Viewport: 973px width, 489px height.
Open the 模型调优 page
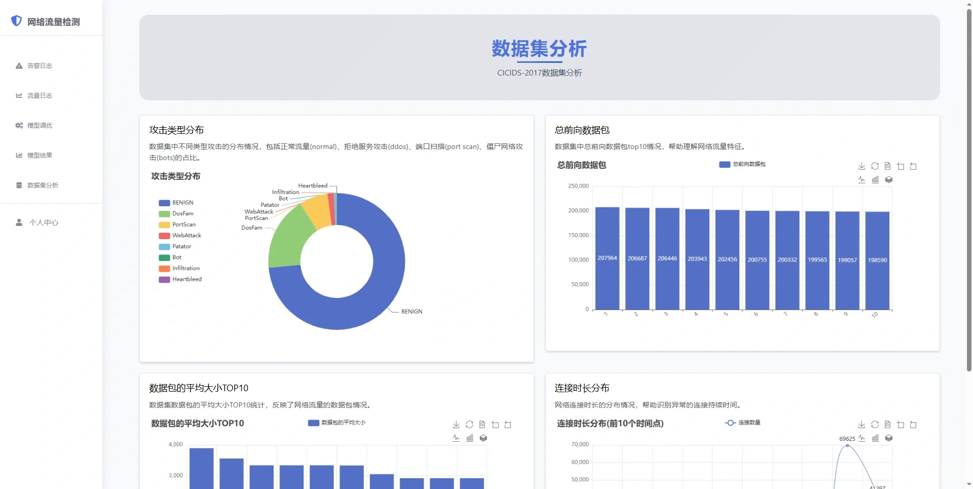[x=40, y=125]
